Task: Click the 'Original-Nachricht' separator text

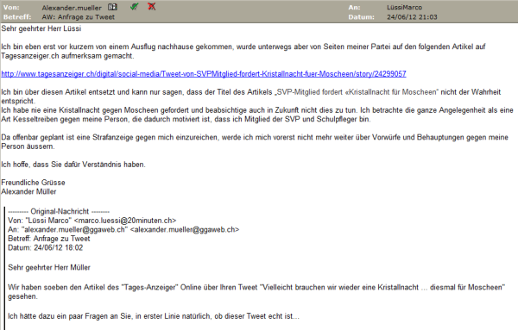Action: pos(60,211)
